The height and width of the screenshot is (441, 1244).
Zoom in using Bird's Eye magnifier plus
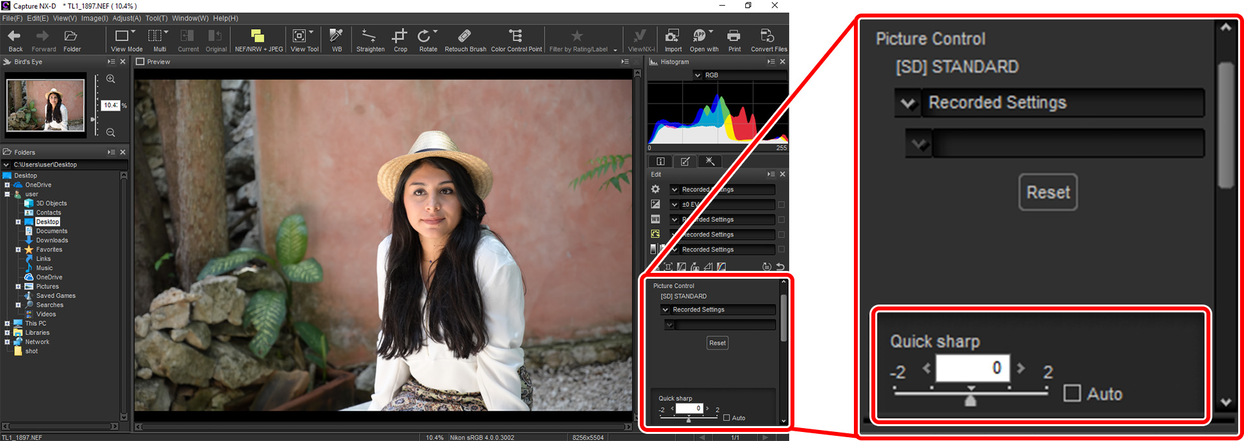coord(111,79)
